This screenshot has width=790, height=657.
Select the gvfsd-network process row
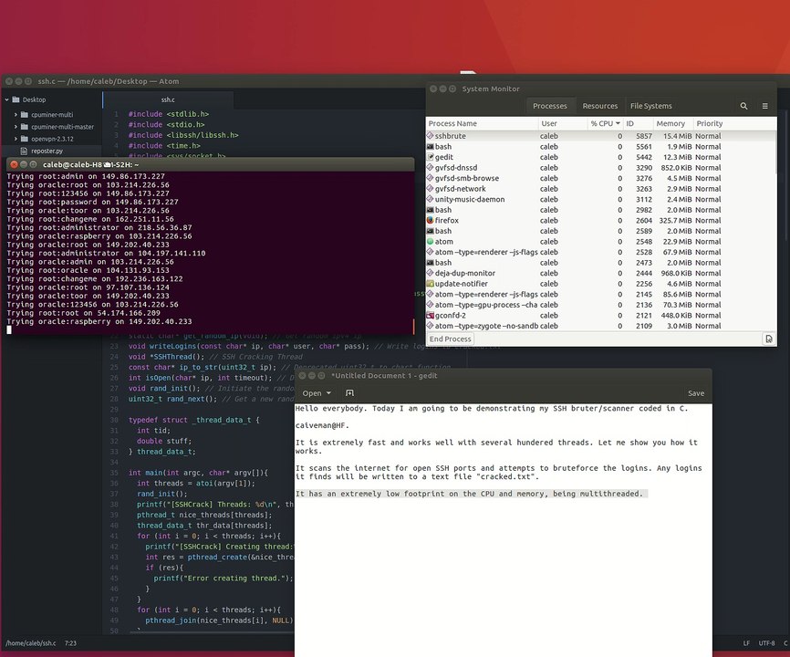click(x=601, y=189)
